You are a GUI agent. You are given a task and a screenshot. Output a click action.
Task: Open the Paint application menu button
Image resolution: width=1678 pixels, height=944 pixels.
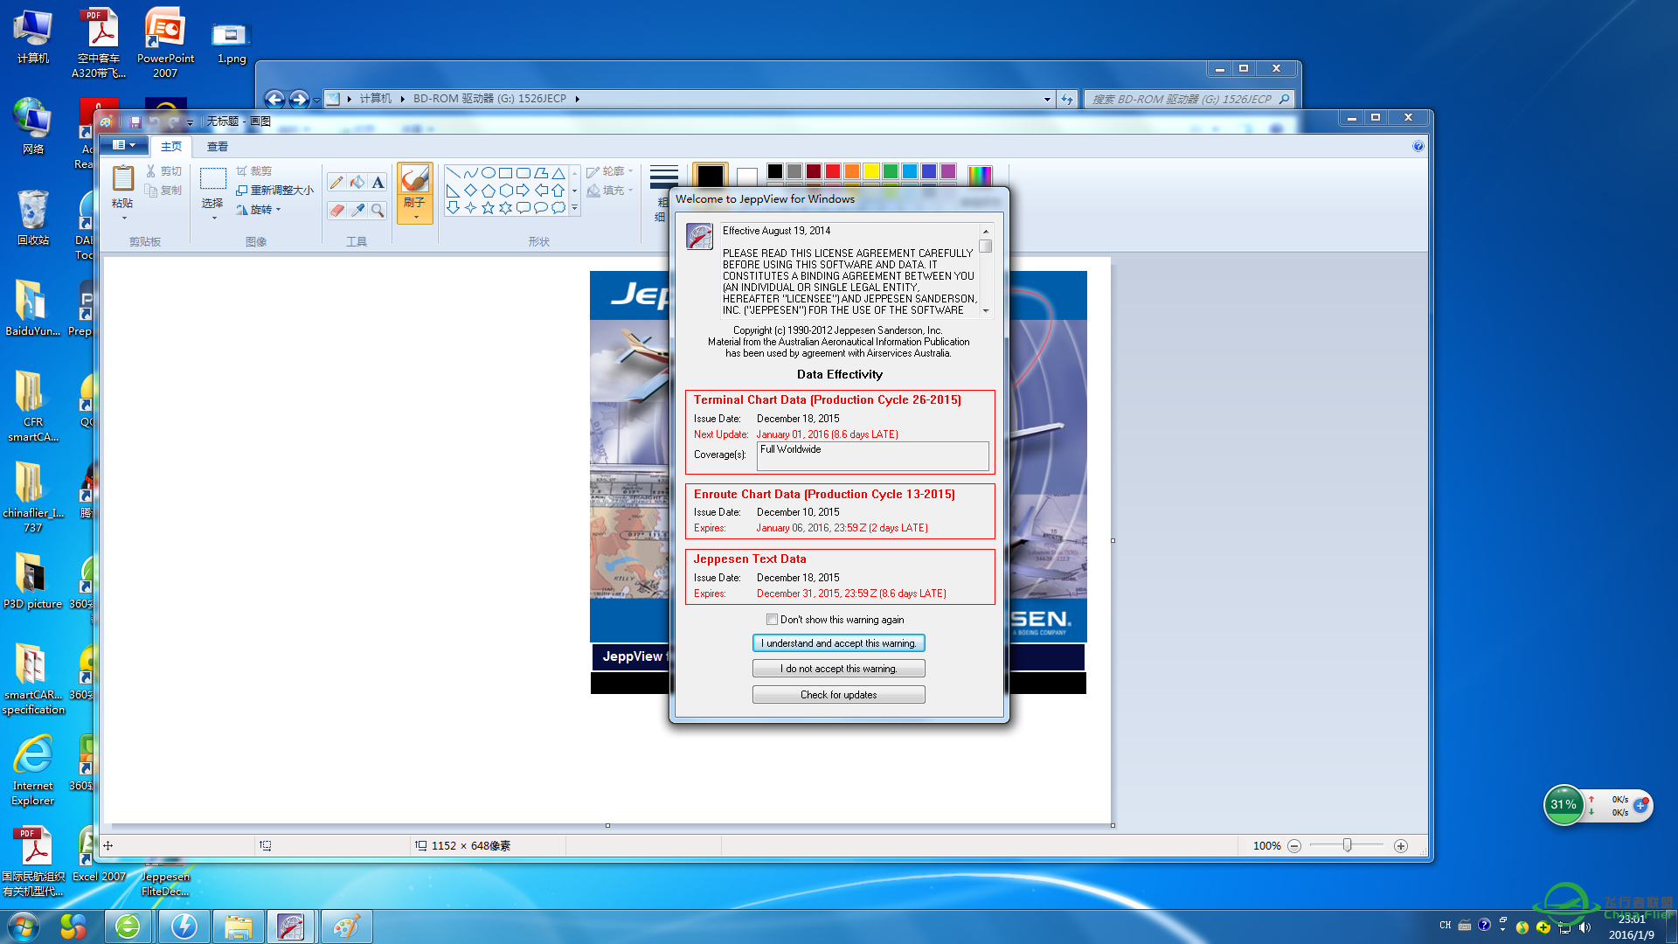point(123,145)
